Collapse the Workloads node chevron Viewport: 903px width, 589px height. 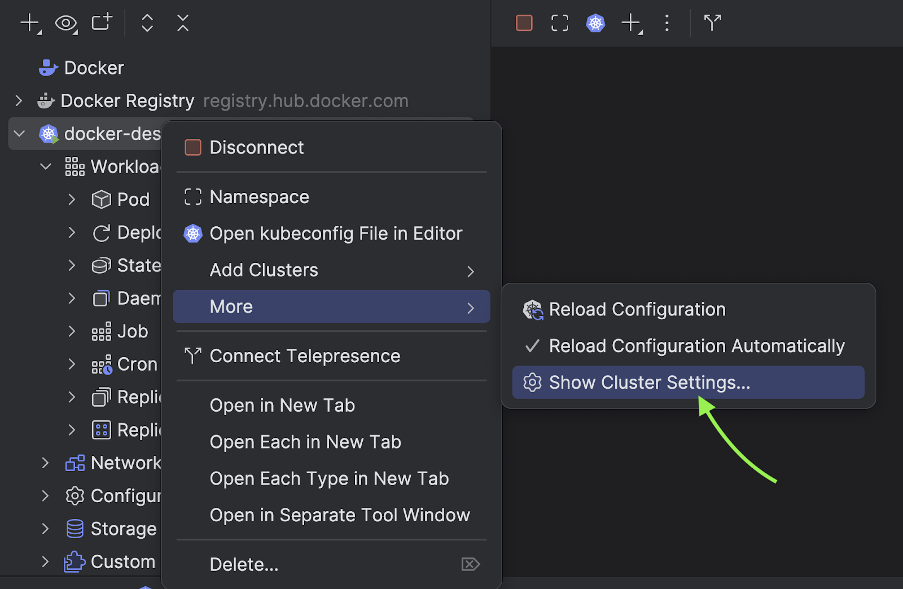point(46,167)
